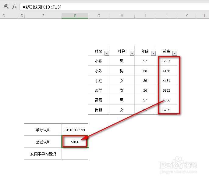Select the result cell showing 5014
This screenshot has width=209, height=179.
tap(75, 142)
